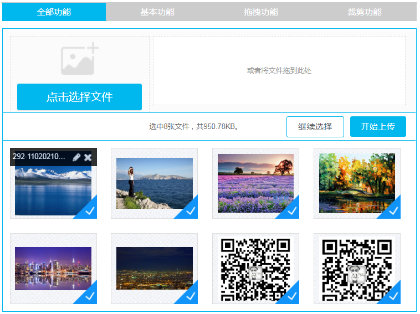Viewport: 420px width, 314px height.
Task: Click the 点击选择文件 button
Action: [79, 97]
